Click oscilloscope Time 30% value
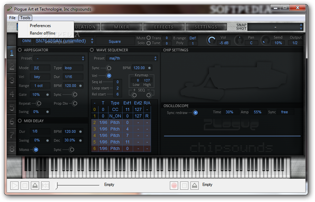 (230, 112)
